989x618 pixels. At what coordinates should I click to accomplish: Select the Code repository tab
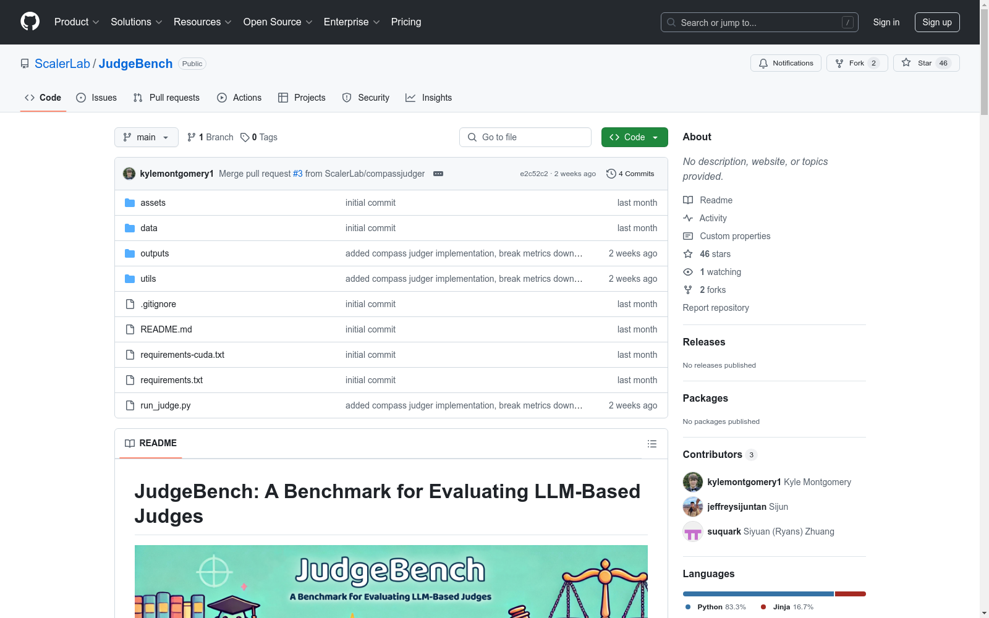(x=43, y=98)
